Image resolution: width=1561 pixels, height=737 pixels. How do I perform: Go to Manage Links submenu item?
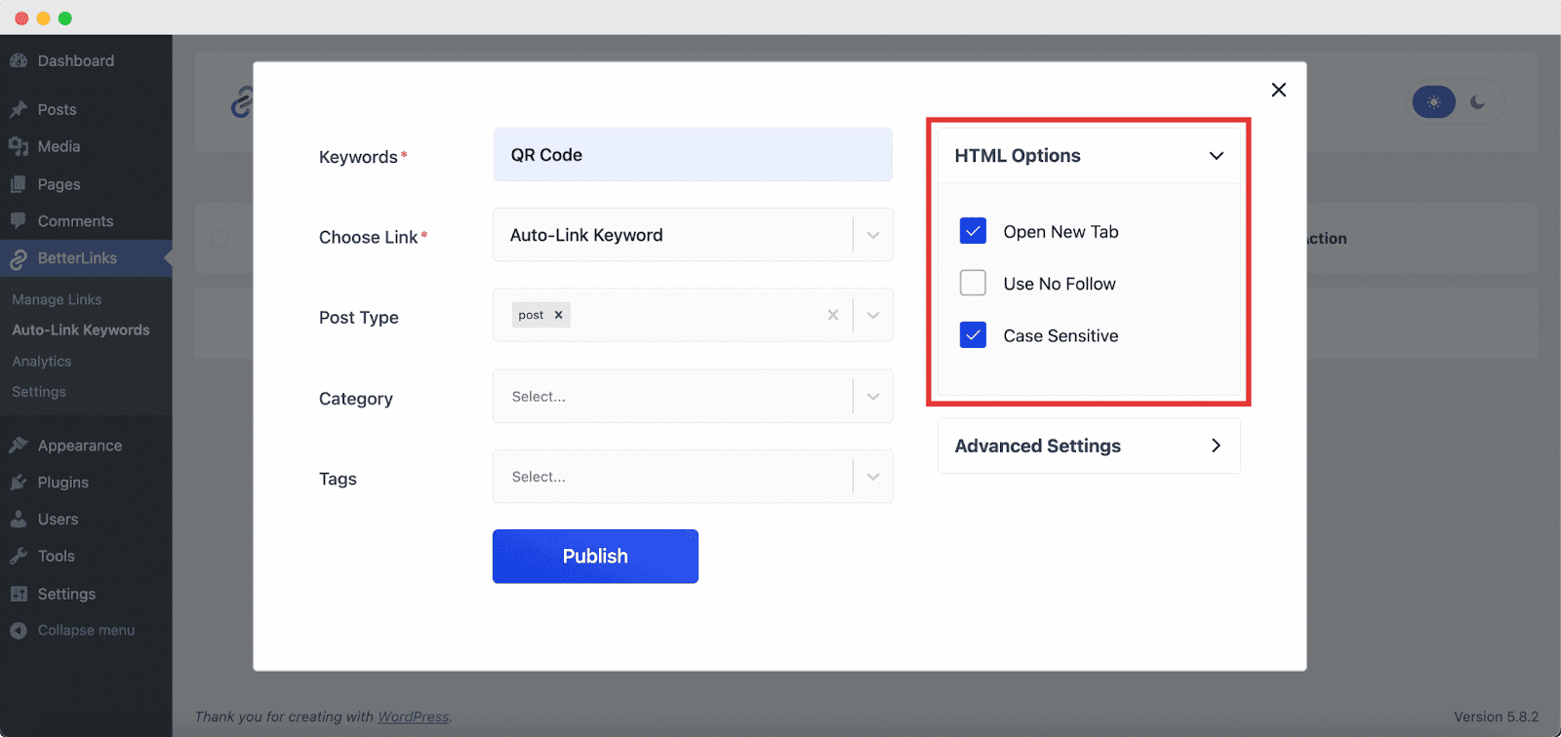pyautogui.click(x=57, y=299)
